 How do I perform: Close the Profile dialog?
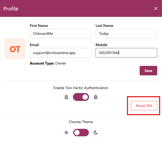tap(156, 8)
